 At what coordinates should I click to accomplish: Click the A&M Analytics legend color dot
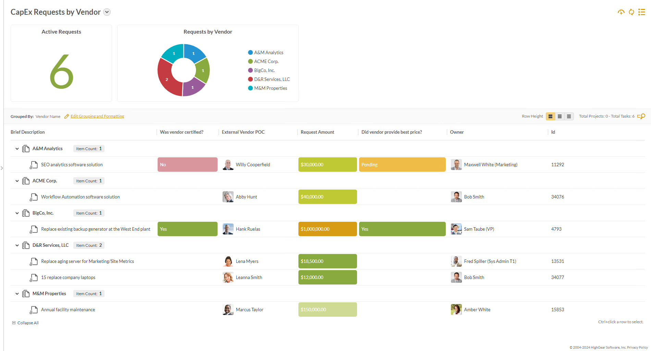pos(250,52)
